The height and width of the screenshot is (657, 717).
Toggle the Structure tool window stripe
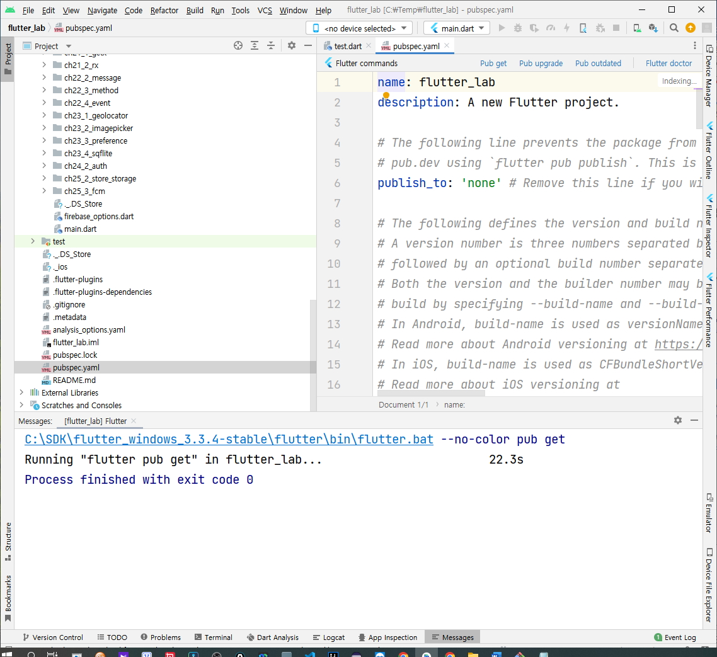click(x=8, y=541)
